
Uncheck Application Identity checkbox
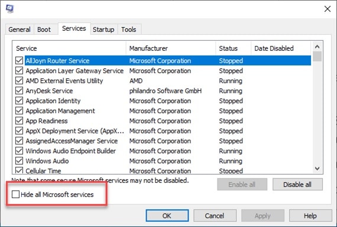(19, 101)
